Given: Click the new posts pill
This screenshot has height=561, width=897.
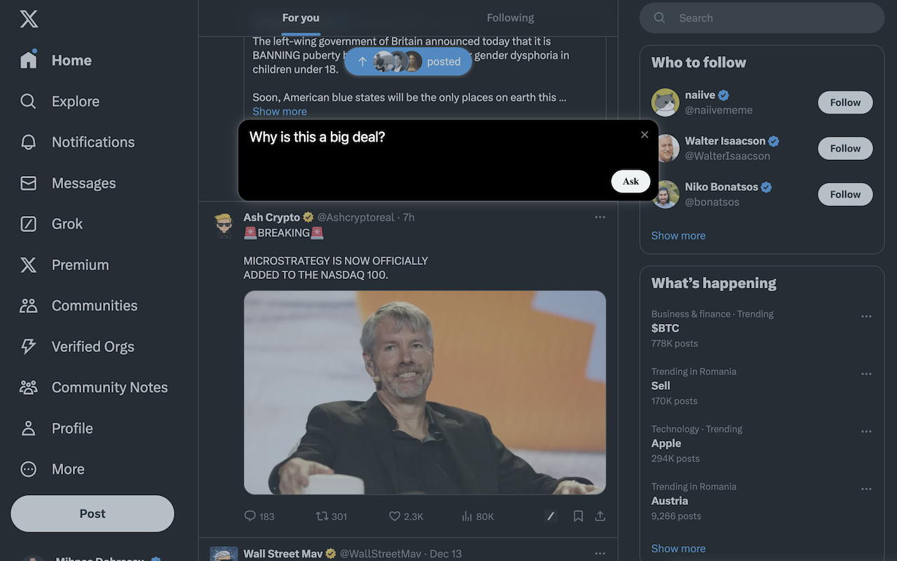Looking at the screenshot, I should pyautogui.click(x=408, y=62).
